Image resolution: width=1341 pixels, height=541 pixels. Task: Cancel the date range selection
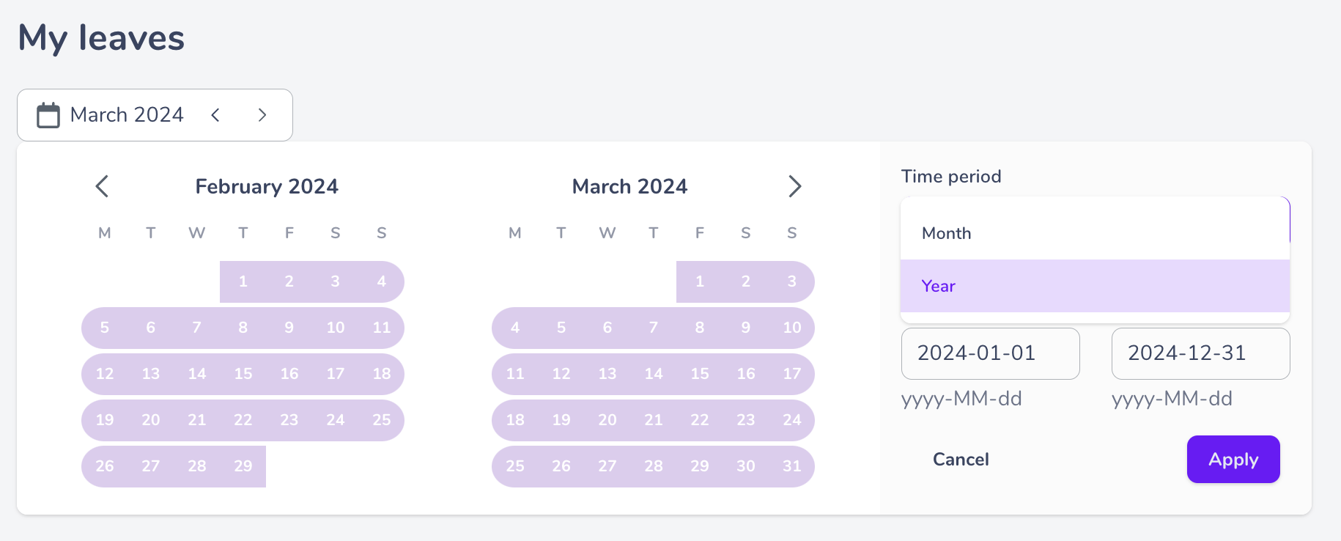[961, 459]
